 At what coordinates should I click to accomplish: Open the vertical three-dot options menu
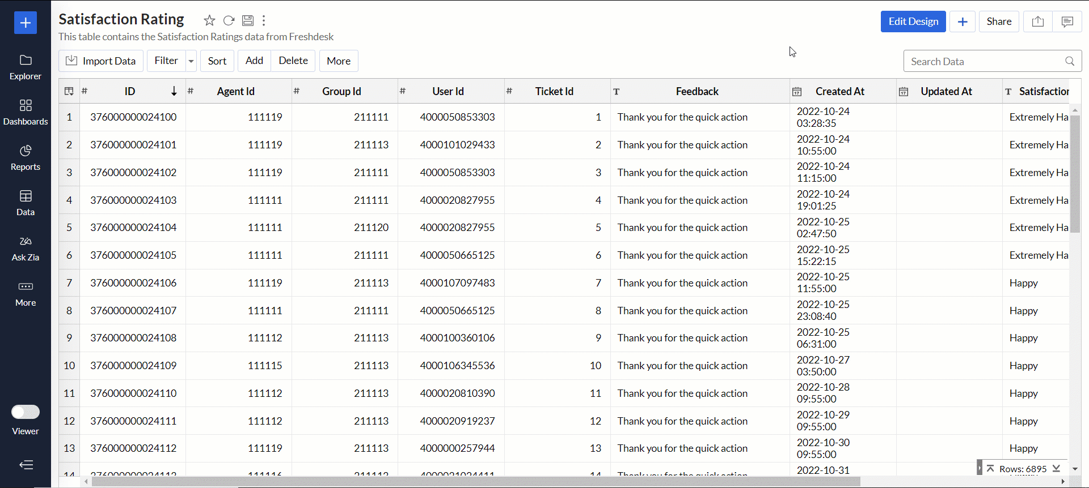264,21
